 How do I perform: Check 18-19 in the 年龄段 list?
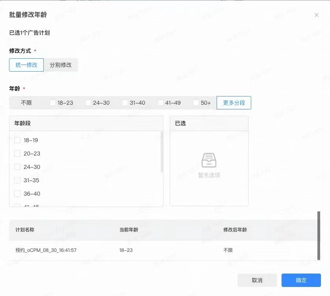coord(17,140)
